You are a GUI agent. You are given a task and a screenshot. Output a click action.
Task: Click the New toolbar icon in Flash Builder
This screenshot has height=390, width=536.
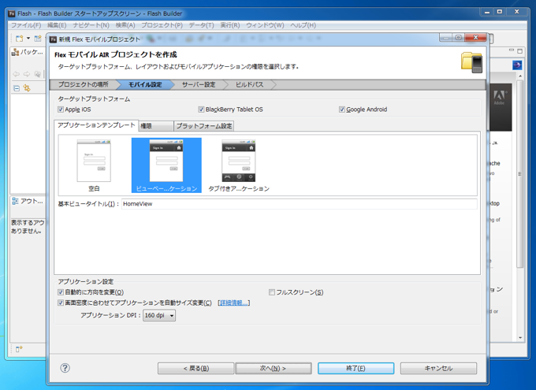pos(19,39)
